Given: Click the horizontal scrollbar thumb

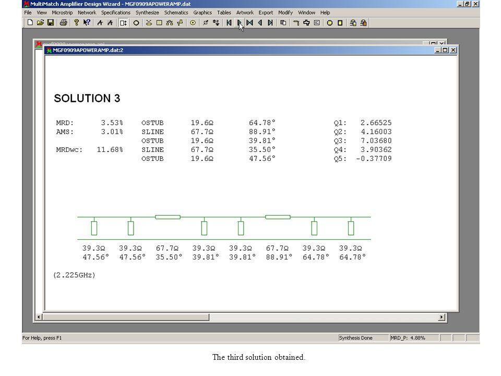Looking at the screenshot, I should [x=126, y=317].
